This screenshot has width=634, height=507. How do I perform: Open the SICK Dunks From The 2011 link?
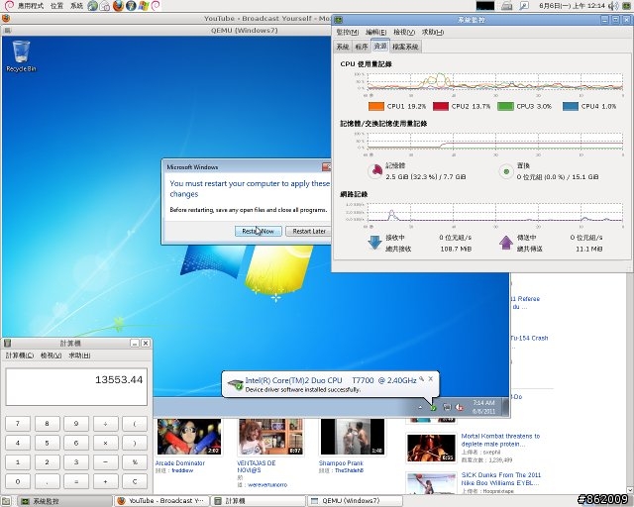click(x=501, y=479)
